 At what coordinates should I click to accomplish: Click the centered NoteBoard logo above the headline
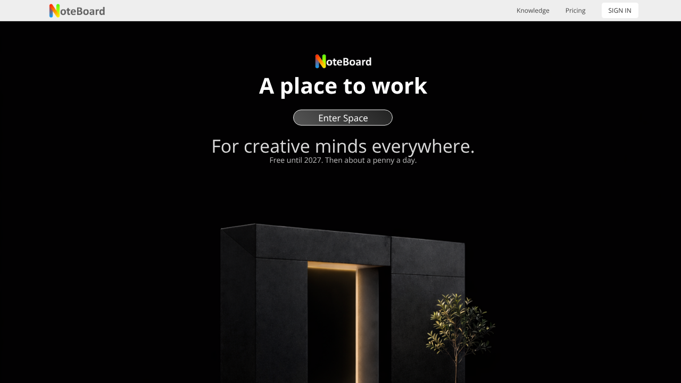343,62
